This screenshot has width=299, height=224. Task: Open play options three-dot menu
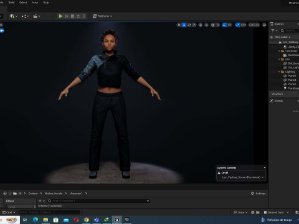[84, 16]
